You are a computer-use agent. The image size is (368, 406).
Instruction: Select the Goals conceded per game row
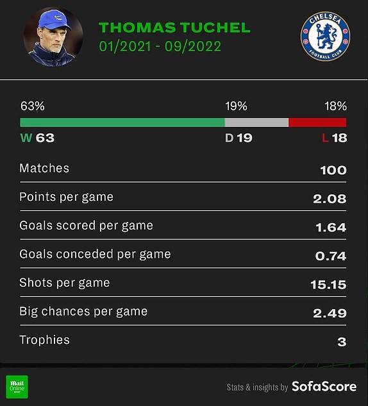coord(183,255)
